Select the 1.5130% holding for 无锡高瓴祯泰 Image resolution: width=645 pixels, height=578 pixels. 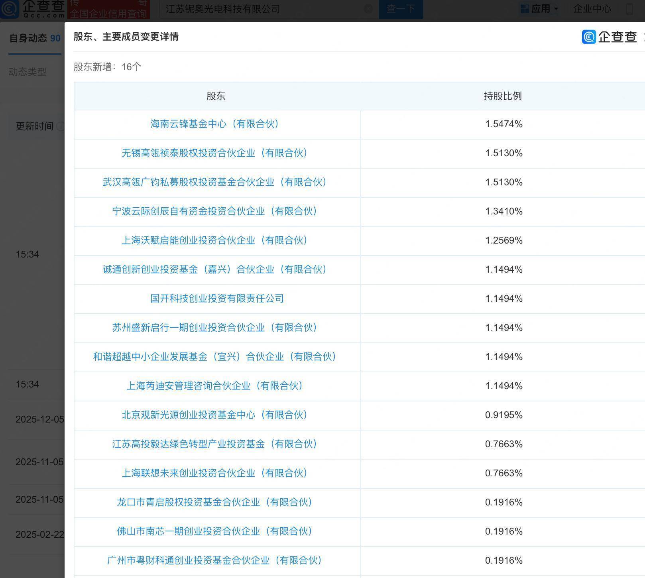(x=504, y=153)
